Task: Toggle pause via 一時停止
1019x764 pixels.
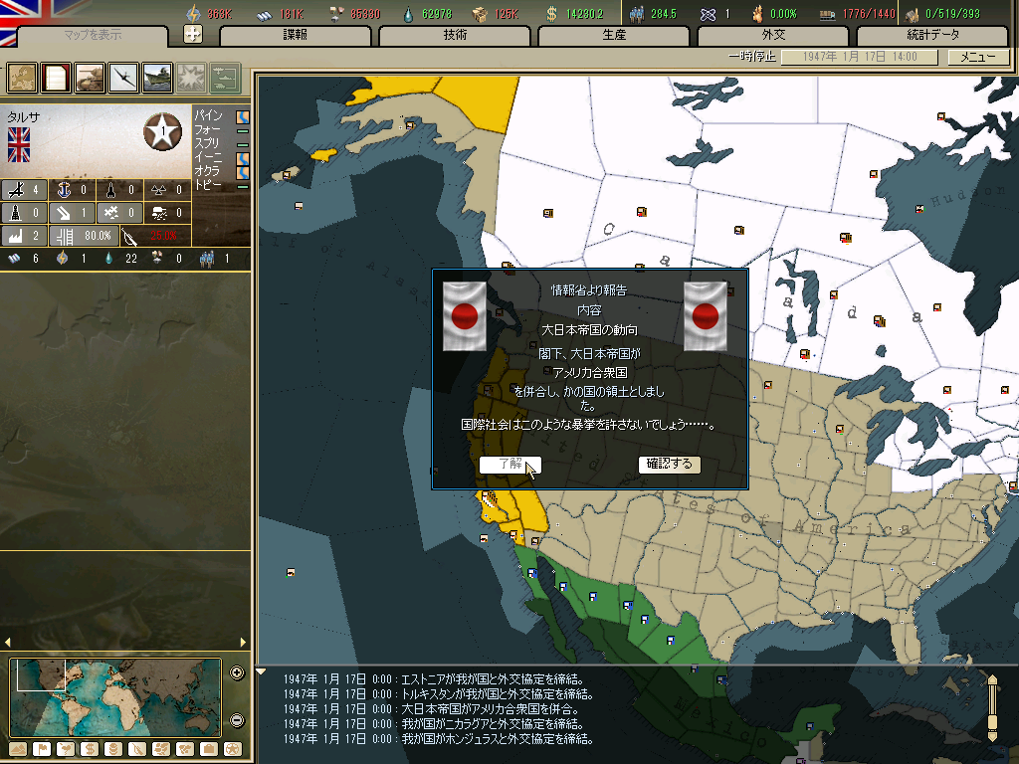Action: (752, 57)
